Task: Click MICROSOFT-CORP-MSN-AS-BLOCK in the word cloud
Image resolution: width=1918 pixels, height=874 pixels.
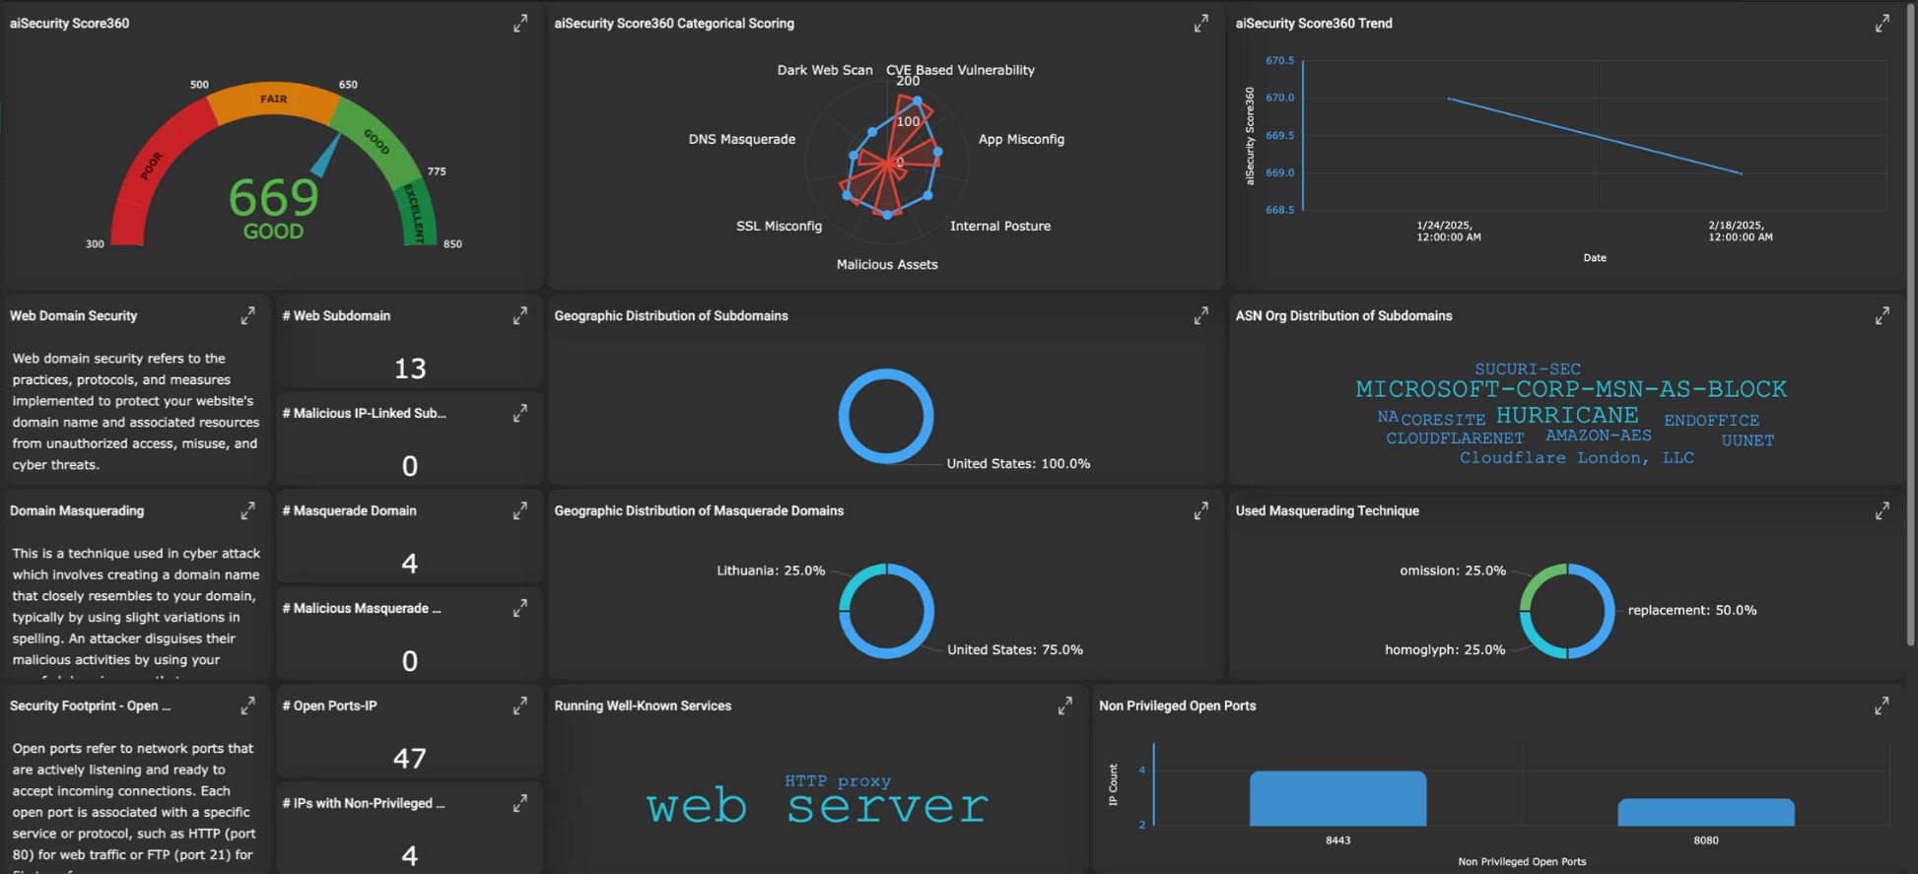Action: click(1570, 389)
